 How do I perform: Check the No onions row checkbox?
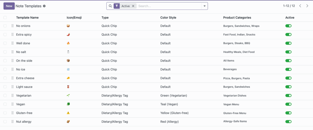(x=5, y=26)
